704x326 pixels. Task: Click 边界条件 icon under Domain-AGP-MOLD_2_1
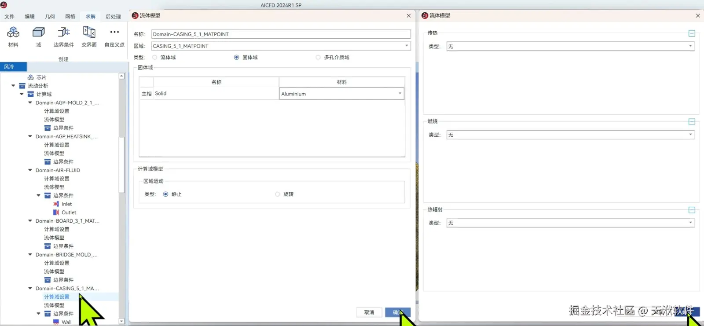tap(48, 128)
